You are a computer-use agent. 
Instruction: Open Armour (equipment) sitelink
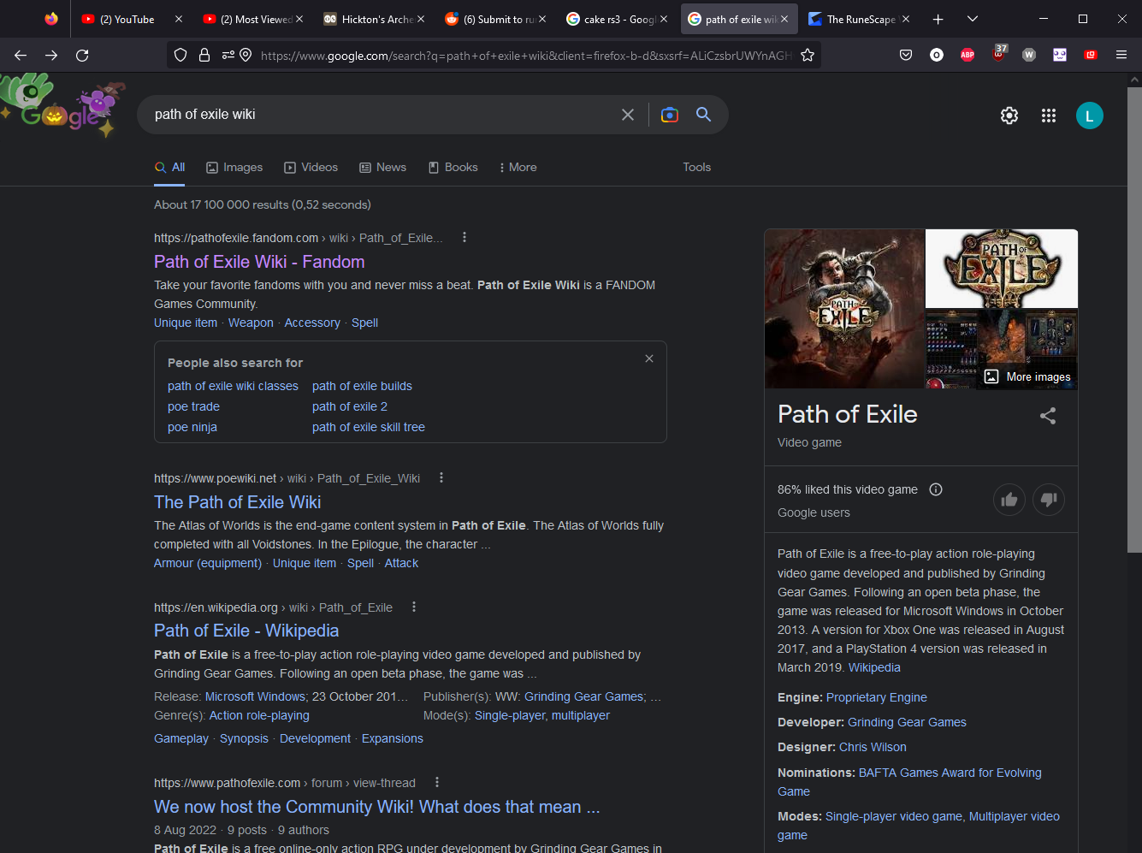208,563
